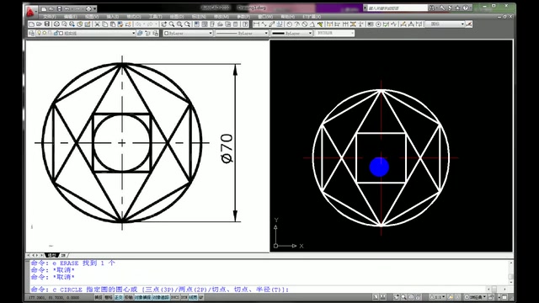This screenshot has width=539, height=303.
Task: Select the Cut scissors icon
Action: [97, 24]
